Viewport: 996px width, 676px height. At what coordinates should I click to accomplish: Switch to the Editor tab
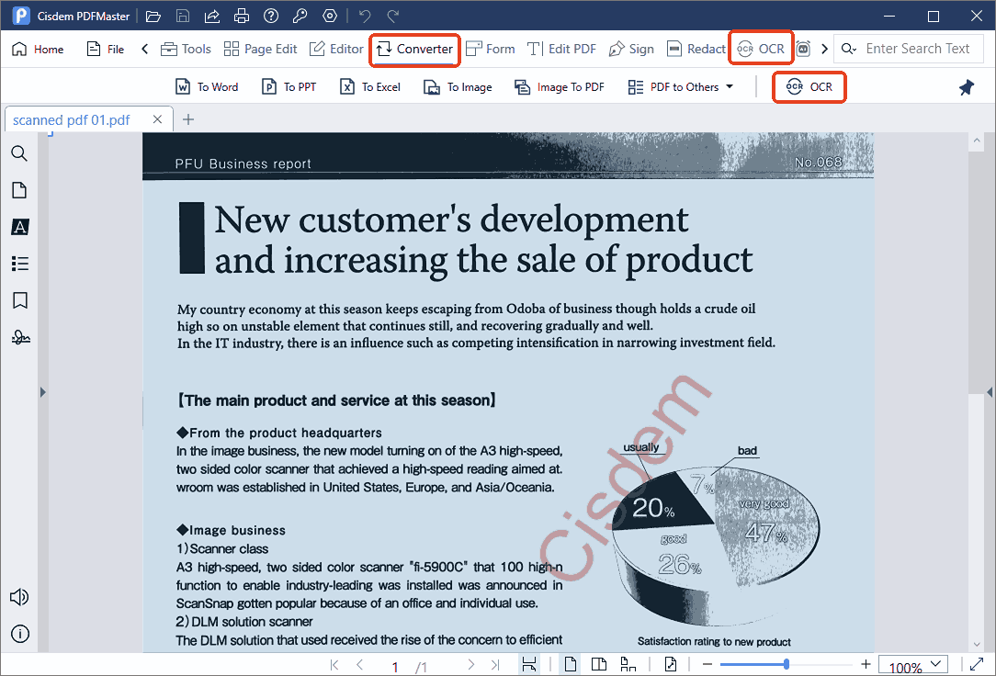pos(336,49)
